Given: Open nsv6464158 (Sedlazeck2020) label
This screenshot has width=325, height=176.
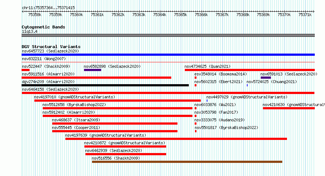Looking at the screenshot, I should pyautogui.click(x=50, y=89).
